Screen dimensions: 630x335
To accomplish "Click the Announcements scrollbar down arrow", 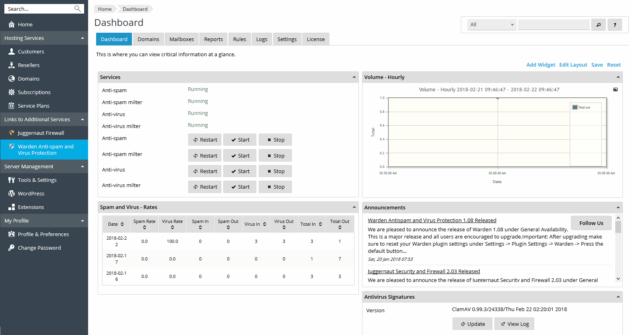I will pyautogui.click(x=618, y=279).
